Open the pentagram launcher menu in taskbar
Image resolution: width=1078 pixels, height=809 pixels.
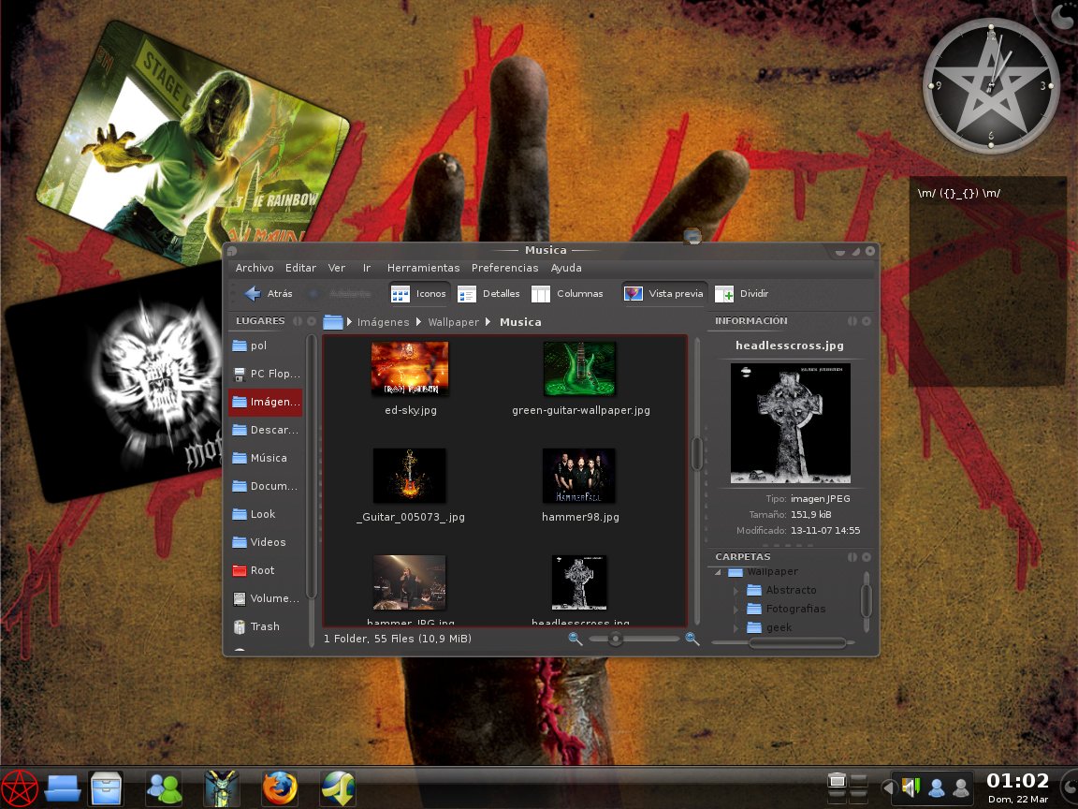coord(19,788)
